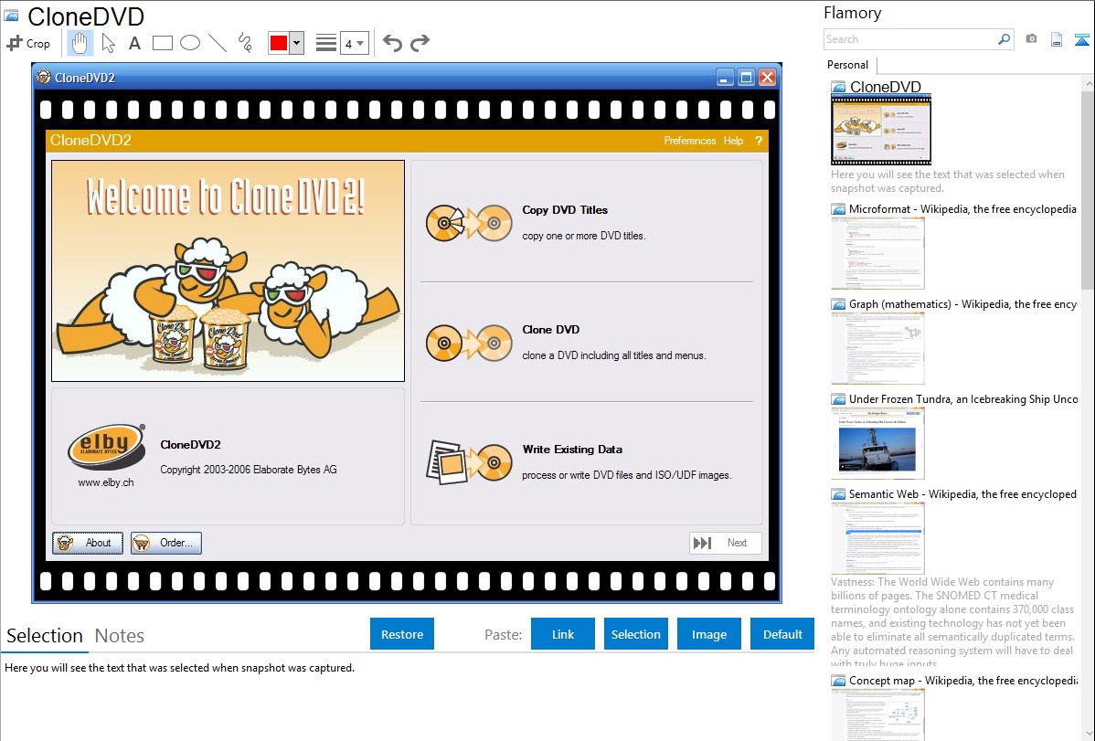This screenshot has height=741, width=1095.
Task: Minimize the CloneDVD2 window
Action: click(725, 78)
